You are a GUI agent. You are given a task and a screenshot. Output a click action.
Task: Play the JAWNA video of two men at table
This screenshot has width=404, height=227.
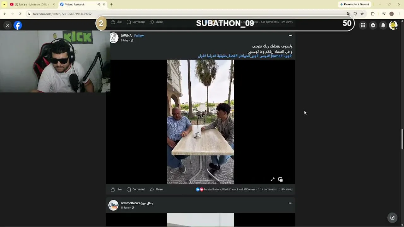point(200,122)
